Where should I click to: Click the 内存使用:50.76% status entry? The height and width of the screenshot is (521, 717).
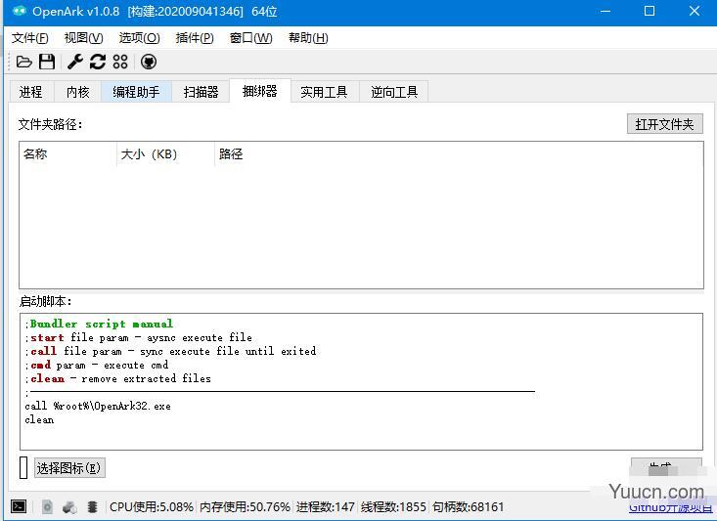coord(245,507)
